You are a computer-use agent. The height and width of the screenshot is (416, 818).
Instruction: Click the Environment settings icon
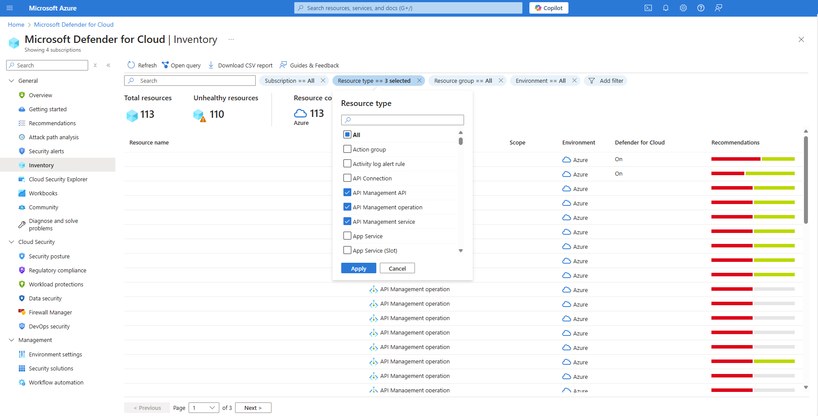(22, 354)
